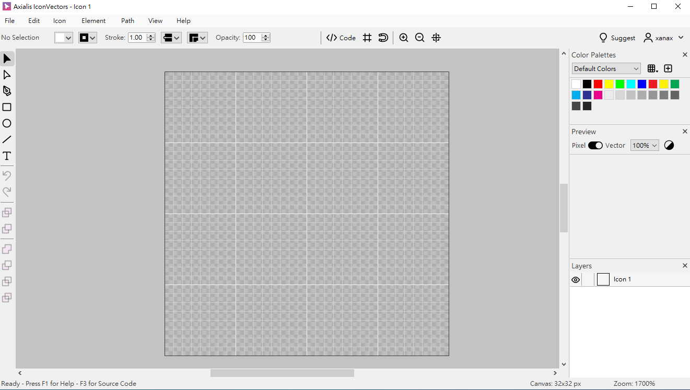Open the View menu
Screen dimensions: 690x390
coord(155,21)
